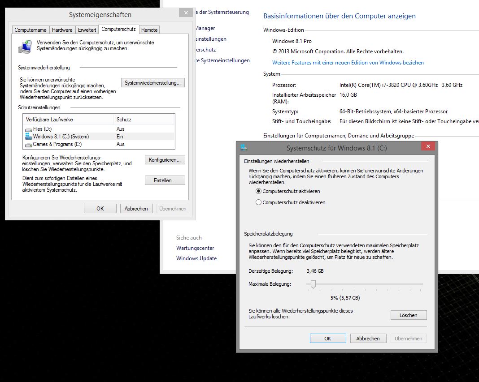Close the Systemeigenschaften dialog

point(186,13)
